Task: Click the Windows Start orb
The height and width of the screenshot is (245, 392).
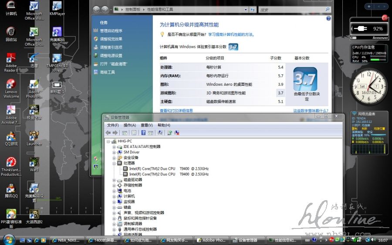Action: pyautogui.click(x=8, y=240)
